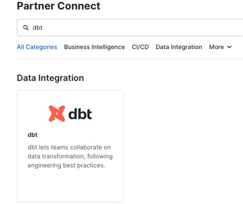243x204 pixels.
Task: Open the CI/CD category tab
Action: pyautogui.click(x=140, y=47)
